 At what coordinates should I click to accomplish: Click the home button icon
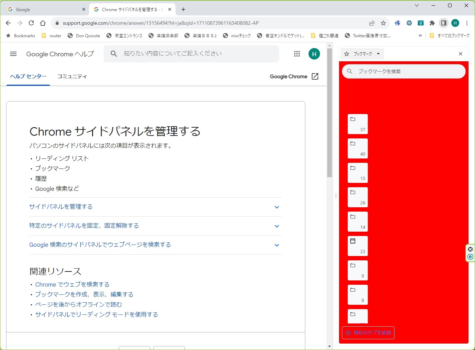coord(43,23)
